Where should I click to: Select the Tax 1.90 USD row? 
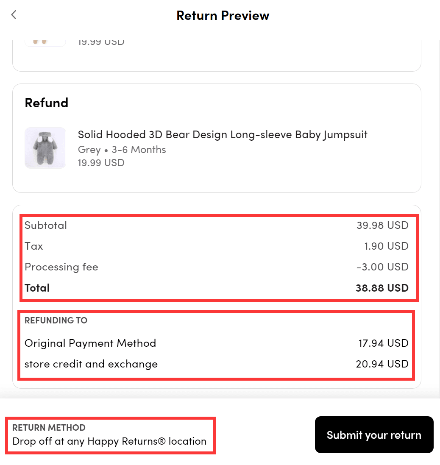pos(217,246)
